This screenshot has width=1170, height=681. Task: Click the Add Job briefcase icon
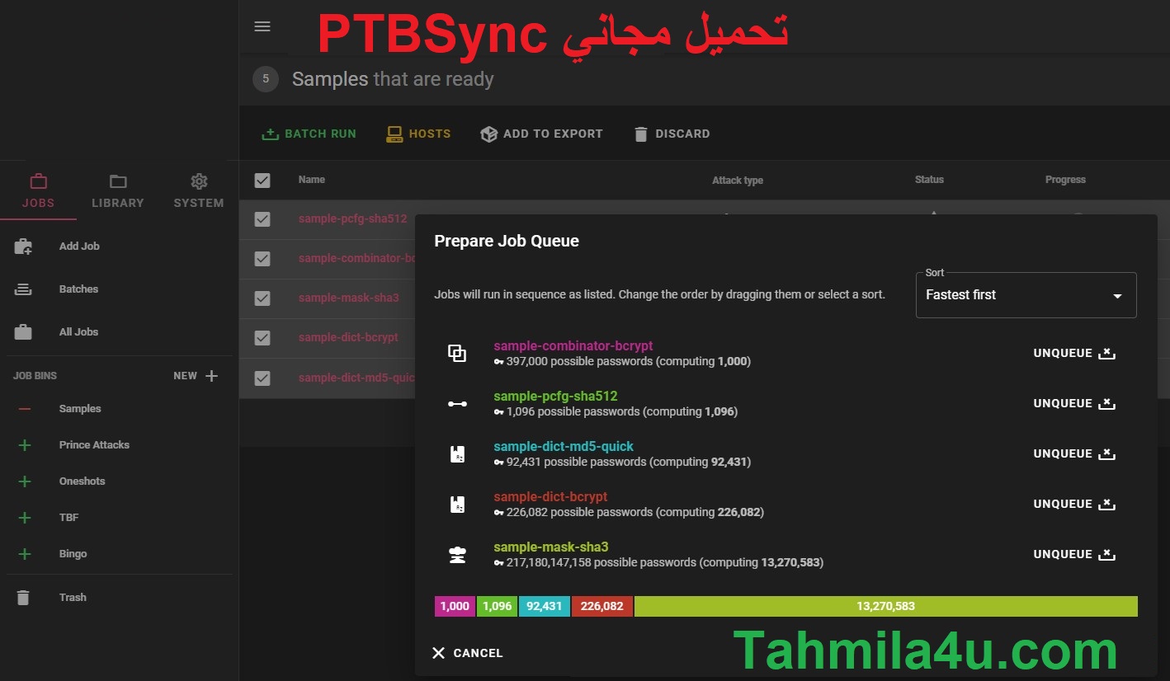coord(23,246)
